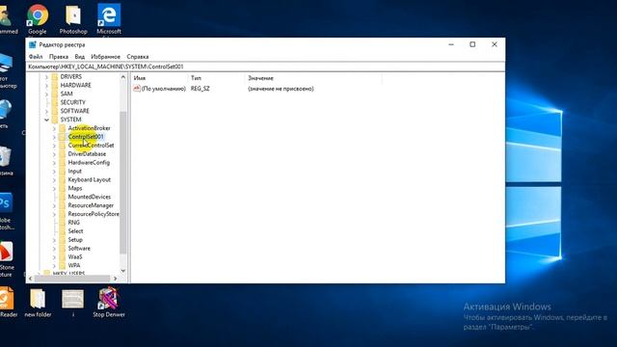Open the Избранное menu
The height and width of the screenshot is (347, 617).
coord(105,57)
